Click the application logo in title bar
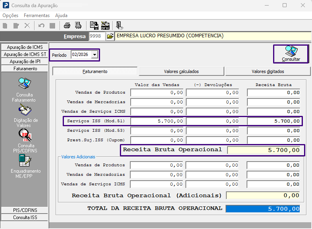 click(x=6, y=6)
